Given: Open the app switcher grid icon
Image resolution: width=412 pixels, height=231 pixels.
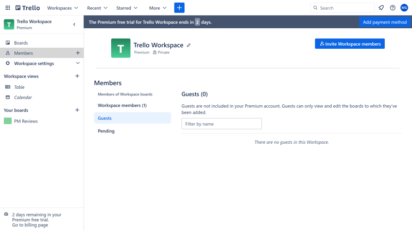Looking at the screenshot, I should pos(8,8).
